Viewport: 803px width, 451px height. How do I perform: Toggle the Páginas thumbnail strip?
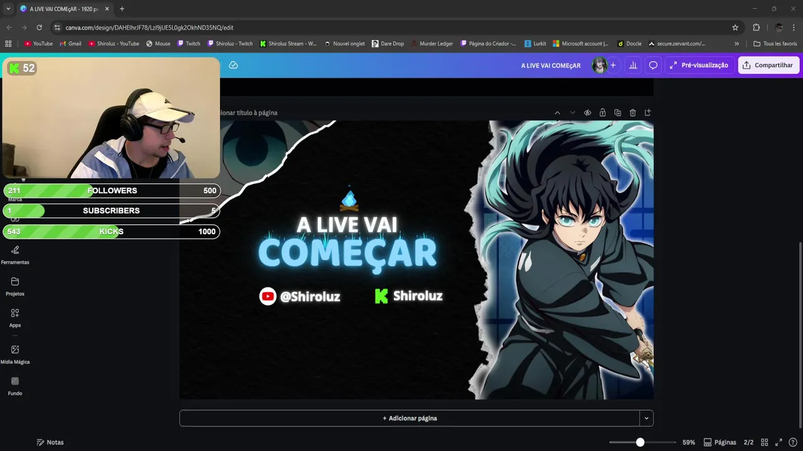[720, 442]
